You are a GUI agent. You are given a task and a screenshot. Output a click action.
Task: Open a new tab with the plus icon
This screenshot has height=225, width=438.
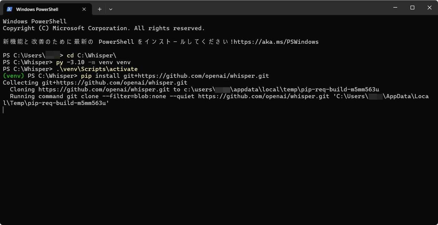[x=100, y=9]
